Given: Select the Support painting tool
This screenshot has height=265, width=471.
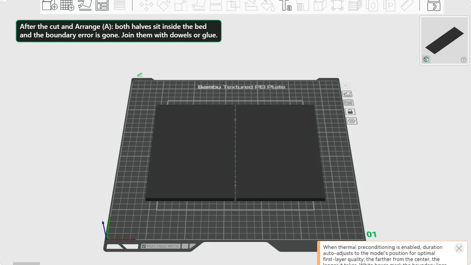Looking at the screenshot, I should tap(251, 5).
